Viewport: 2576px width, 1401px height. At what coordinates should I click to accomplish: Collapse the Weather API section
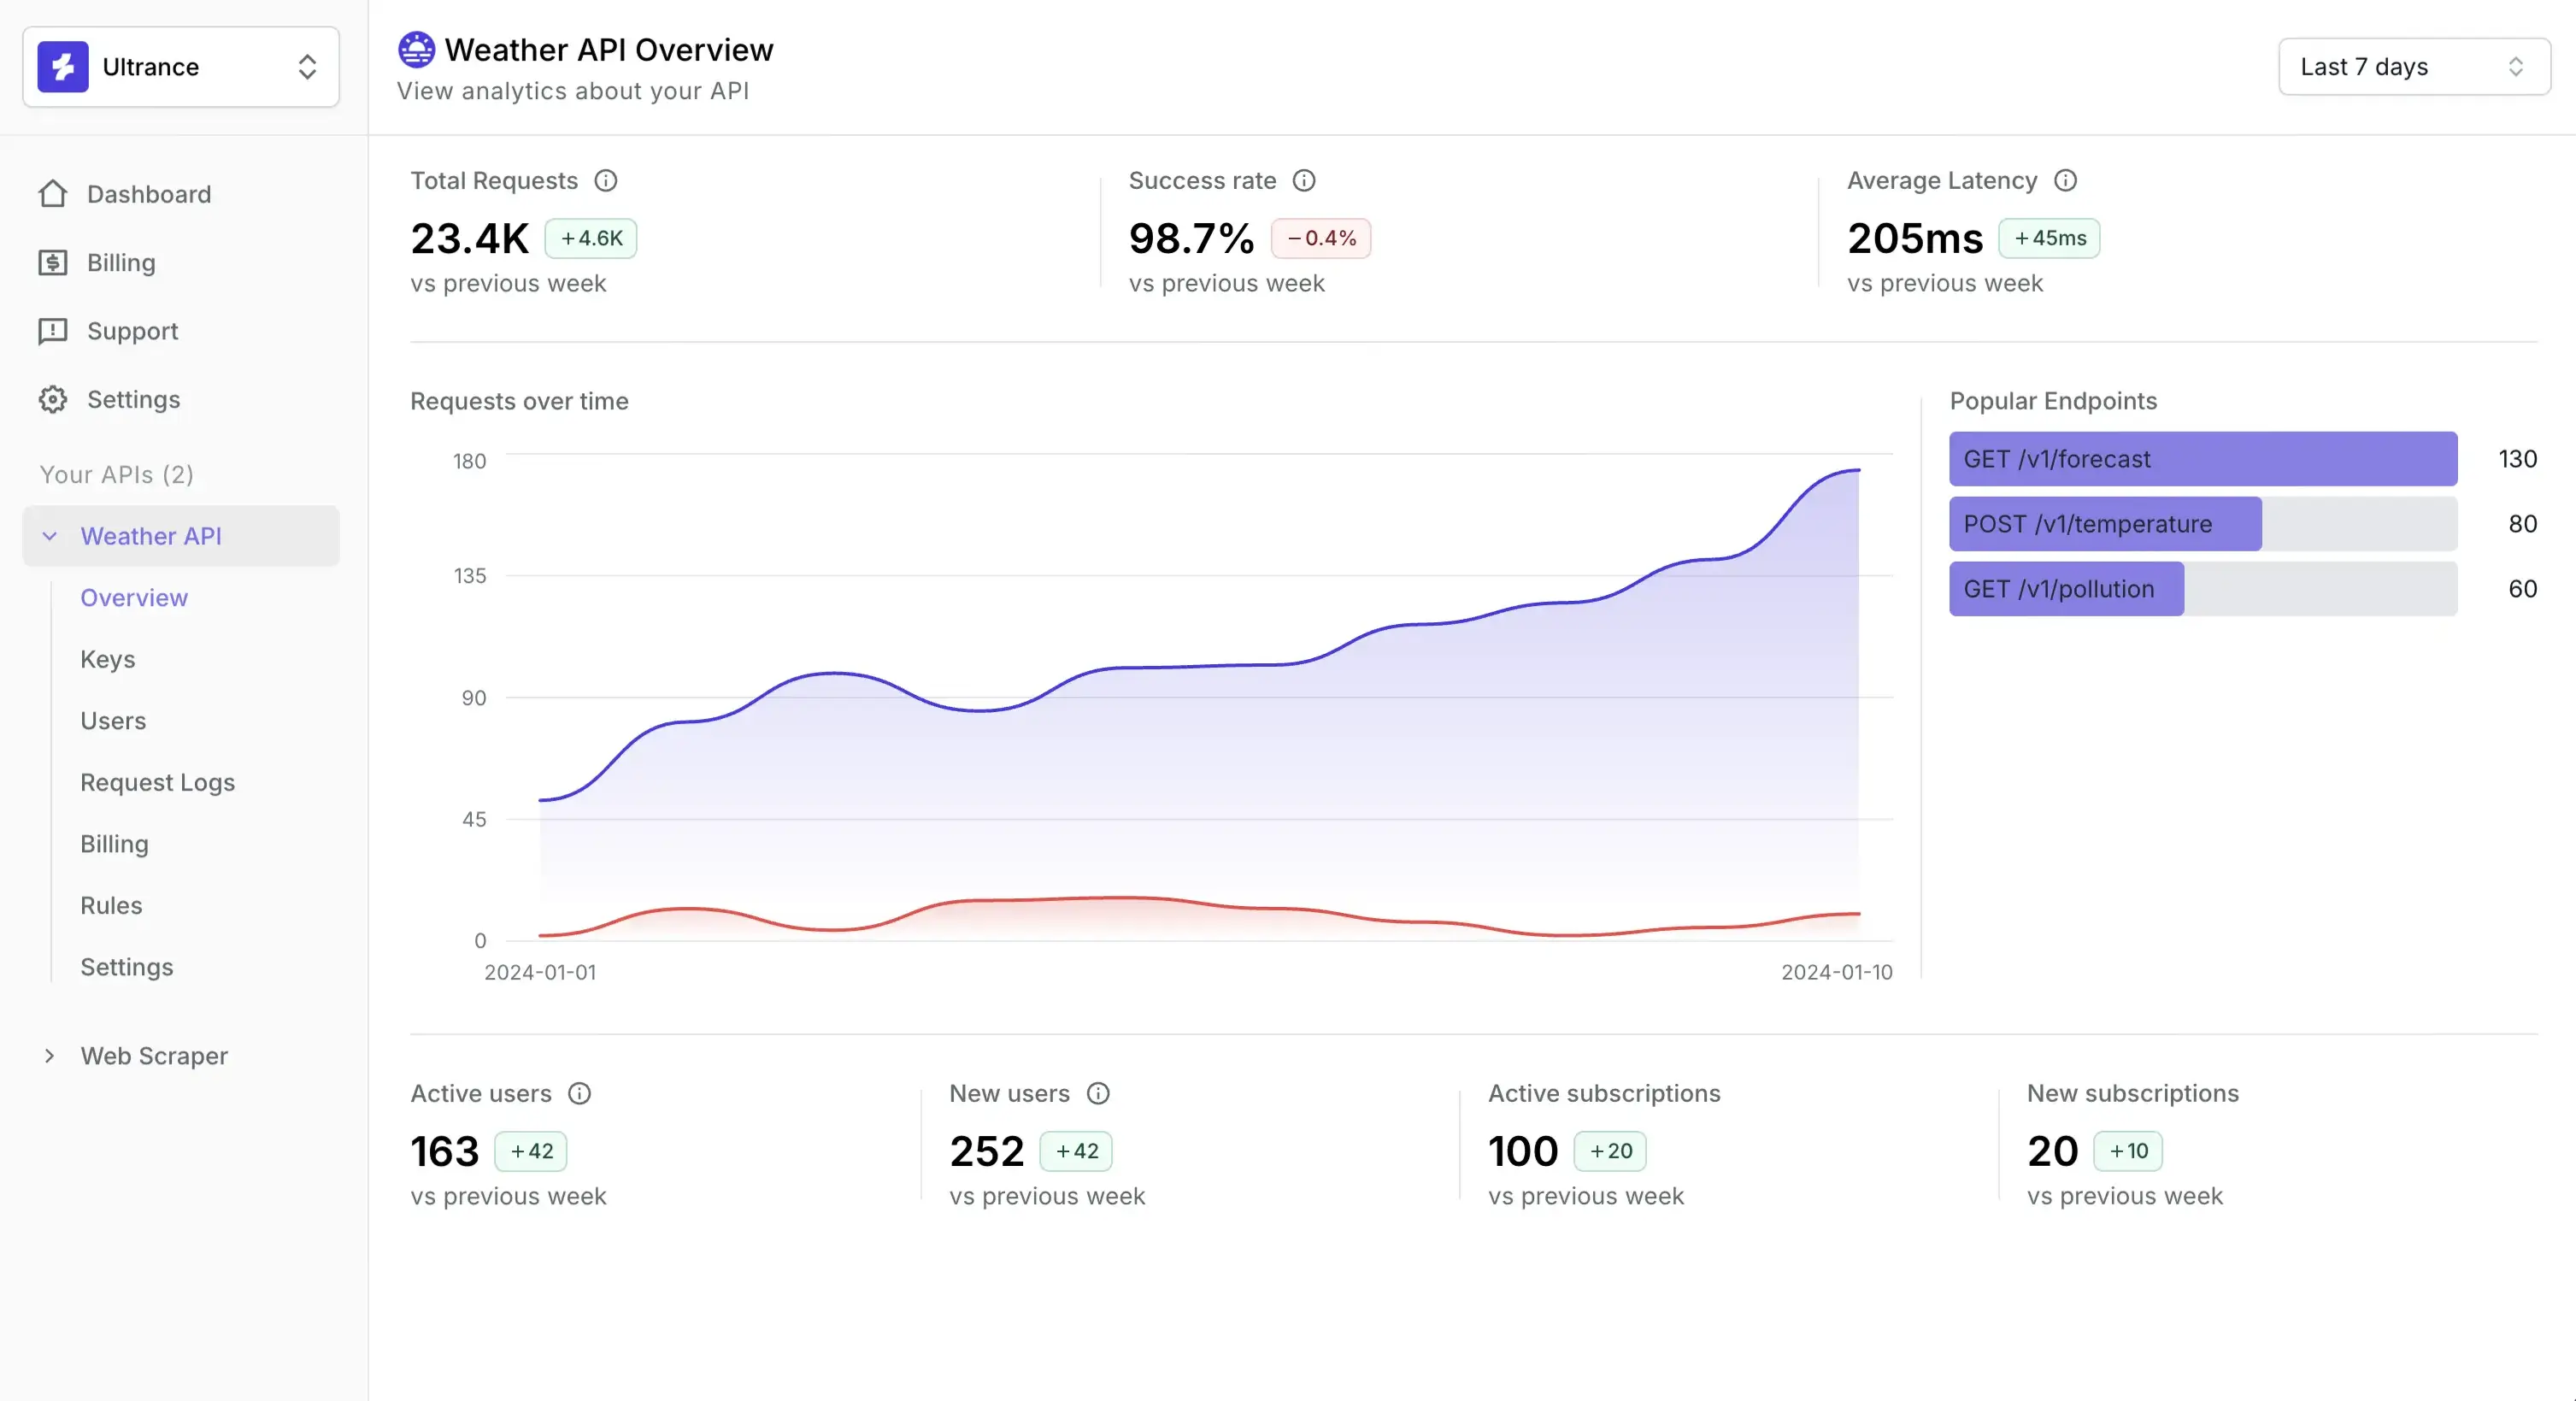[50, 536]
